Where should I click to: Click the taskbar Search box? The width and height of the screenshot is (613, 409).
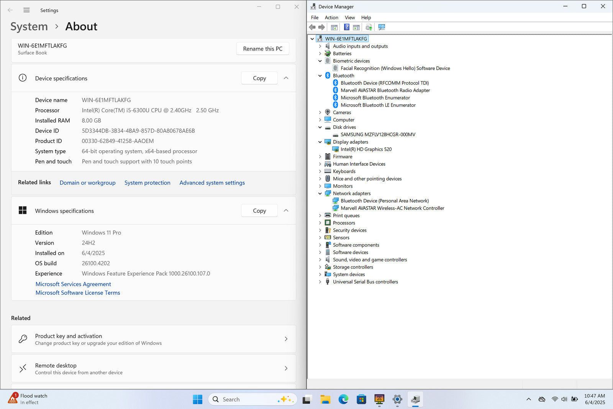[x=252, y=399]
